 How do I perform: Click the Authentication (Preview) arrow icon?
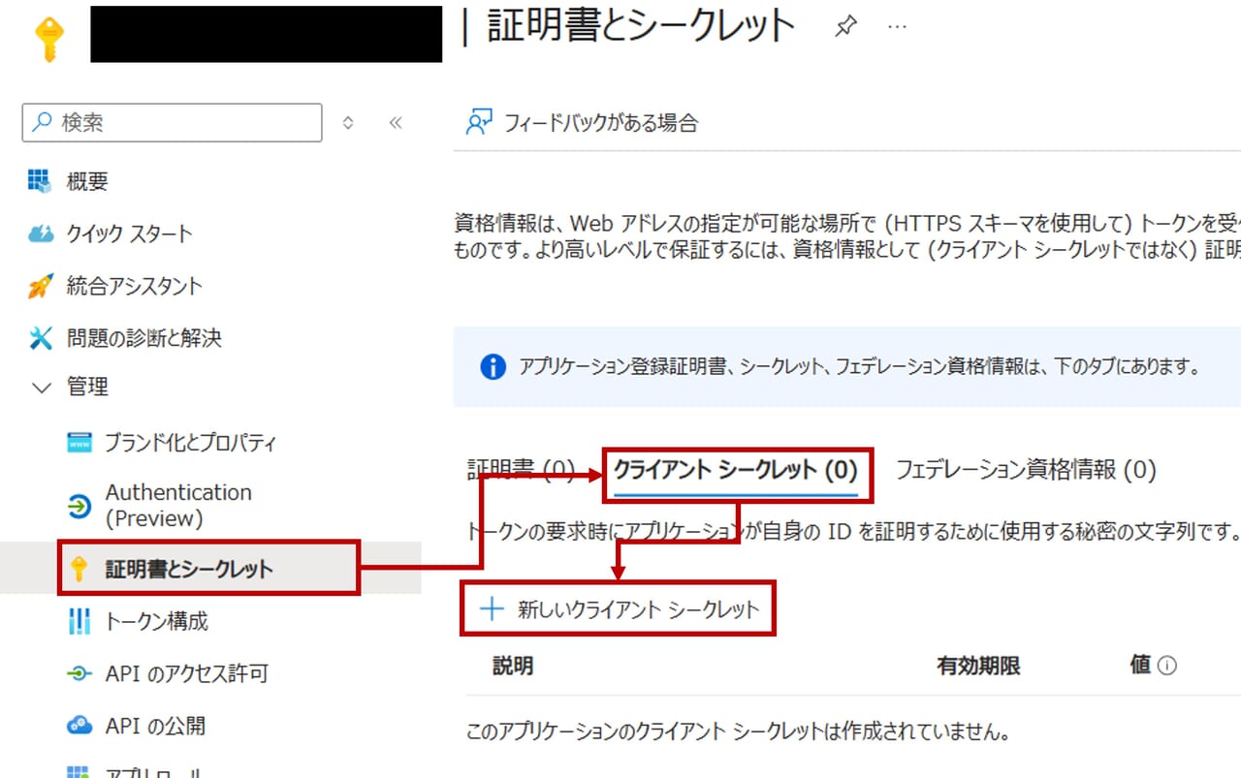[x=80, y=506]
